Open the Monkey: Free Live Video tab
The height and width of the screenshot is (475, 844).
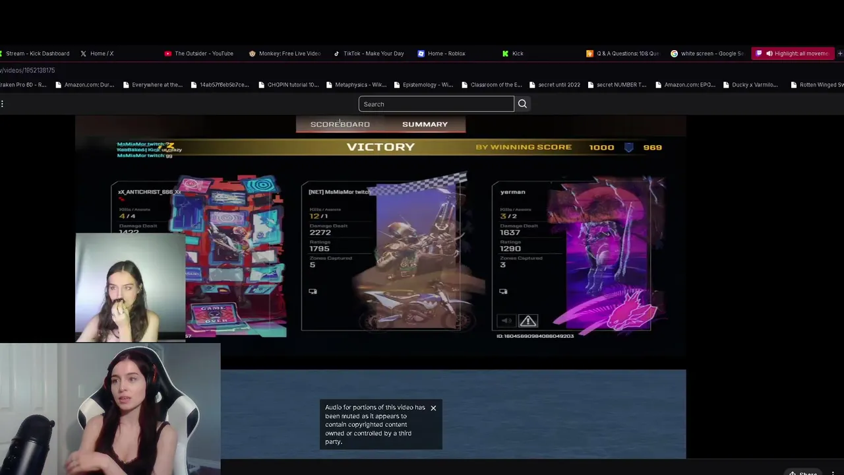(285, 53)
